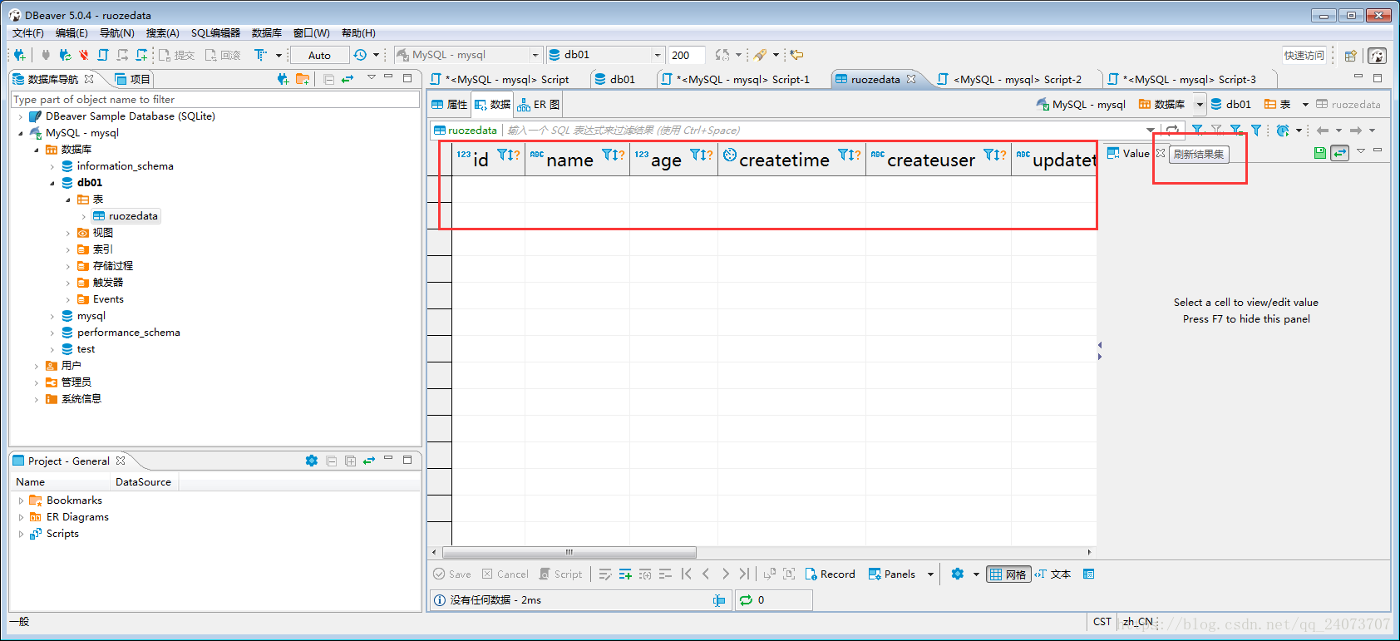
Task: Click the new folder icon in navigator panel
Action: point(303,79)
